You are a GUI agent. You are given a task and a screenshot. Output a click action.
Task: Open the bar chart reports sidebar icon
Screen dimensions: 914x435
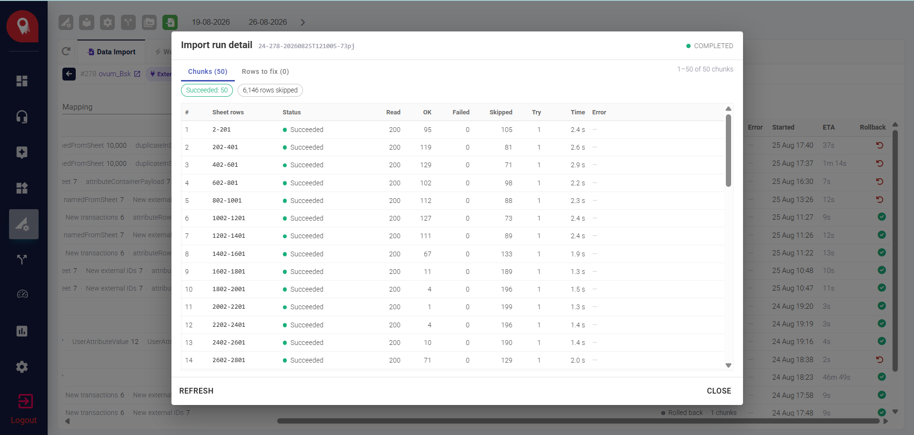[22, 331]
